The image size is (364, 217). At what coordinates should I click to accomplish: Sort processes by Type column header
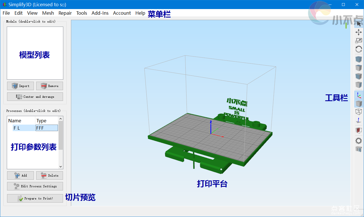(x=47, y=121)
